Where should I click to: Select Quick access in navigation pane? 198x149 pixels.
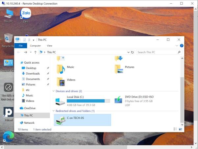pyautogui.click(x=30, y=62)
